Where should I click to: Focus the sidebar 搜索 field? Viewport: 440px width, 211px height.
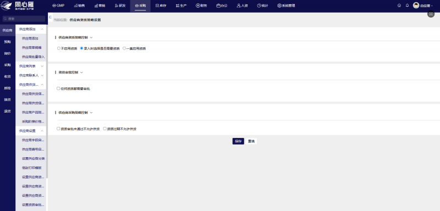coord(24,19)
